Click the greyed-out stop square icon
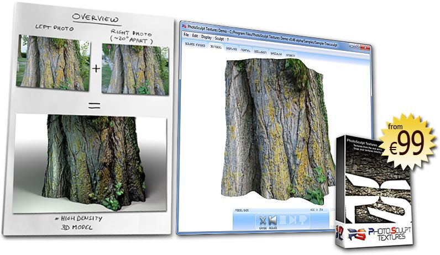 tap(283, 220)
